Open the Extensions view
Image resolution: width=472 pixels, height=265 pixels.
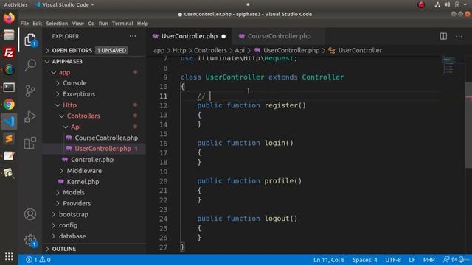pos(30,143)
